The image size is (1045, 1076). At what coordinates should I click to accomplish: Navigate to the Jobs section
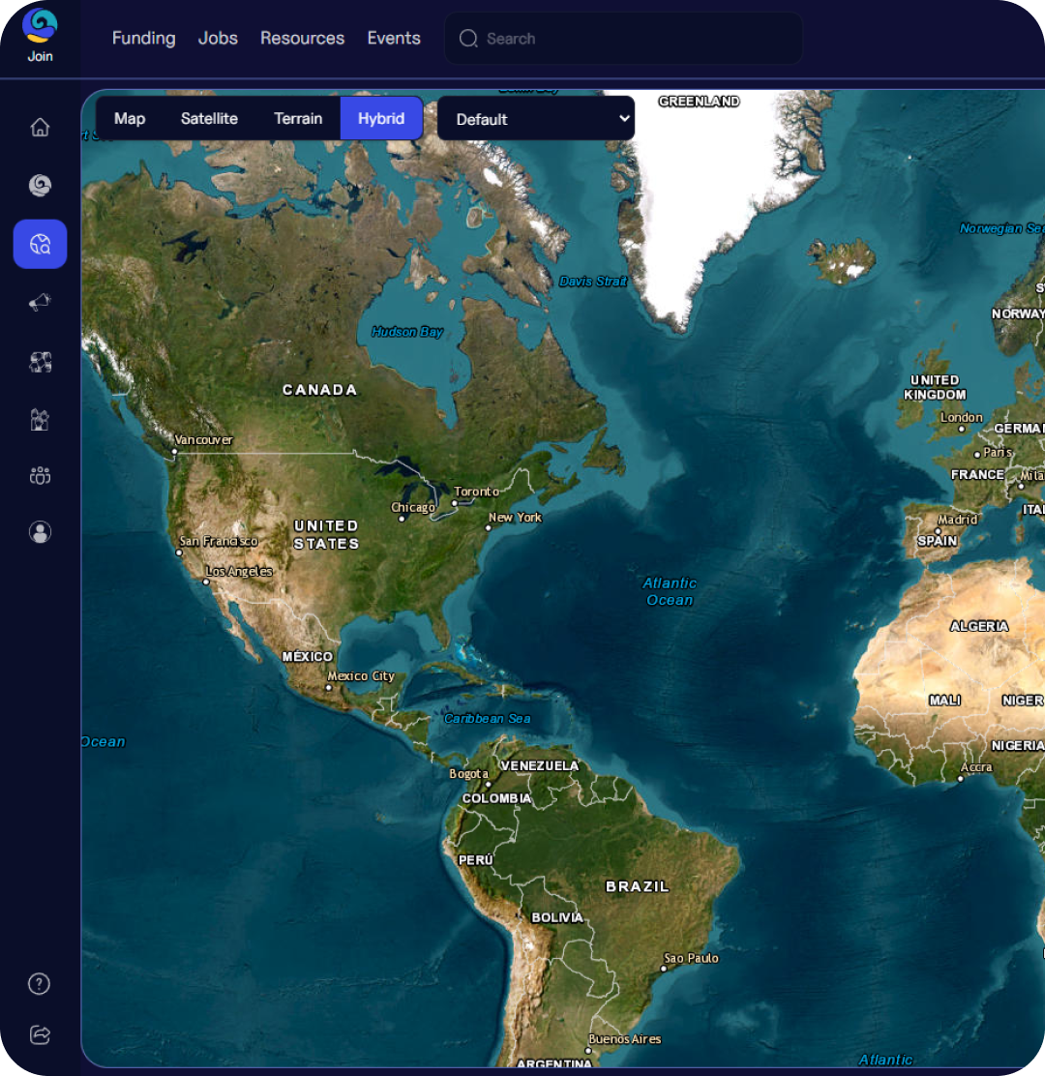click(x=217, y=38)
